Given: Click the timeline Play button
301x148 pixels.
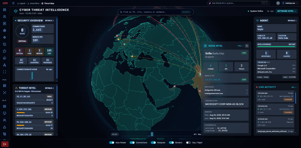Looking at the screenshot, I should pos(115,134).
